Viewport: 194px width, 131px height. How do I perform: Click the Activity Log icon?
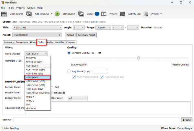pyautogui.click(x=123, y=14)
